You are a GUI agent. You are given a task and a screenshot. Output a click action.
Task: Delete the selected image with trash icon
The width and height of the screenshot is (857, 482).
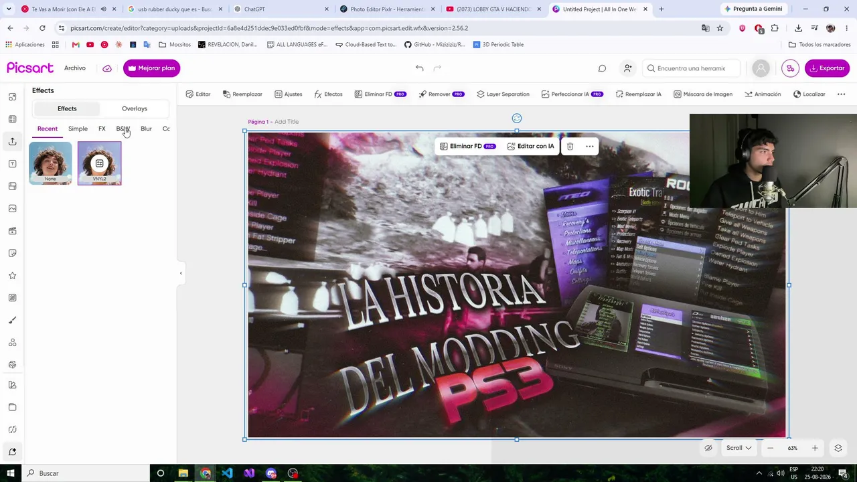coord(570,146)
